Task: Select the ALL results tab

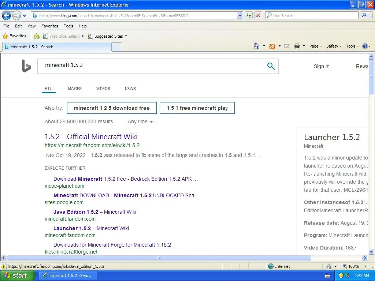Action: (49, 89)
